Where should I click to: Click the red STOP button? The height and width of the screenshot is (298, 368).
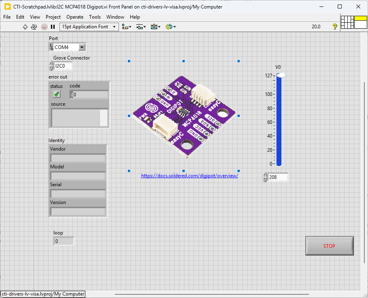pos(329,246)
